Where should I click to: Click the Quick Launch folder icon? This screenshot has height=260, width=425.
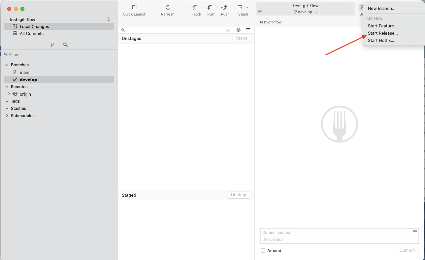[x=135, y=8]
